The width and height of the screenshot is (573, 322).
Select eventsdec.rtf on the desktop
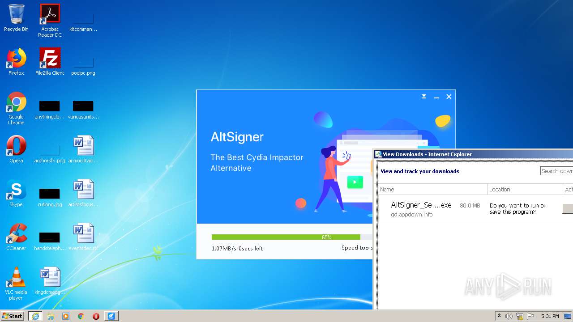pyautogui.click(x=83, y=237)
